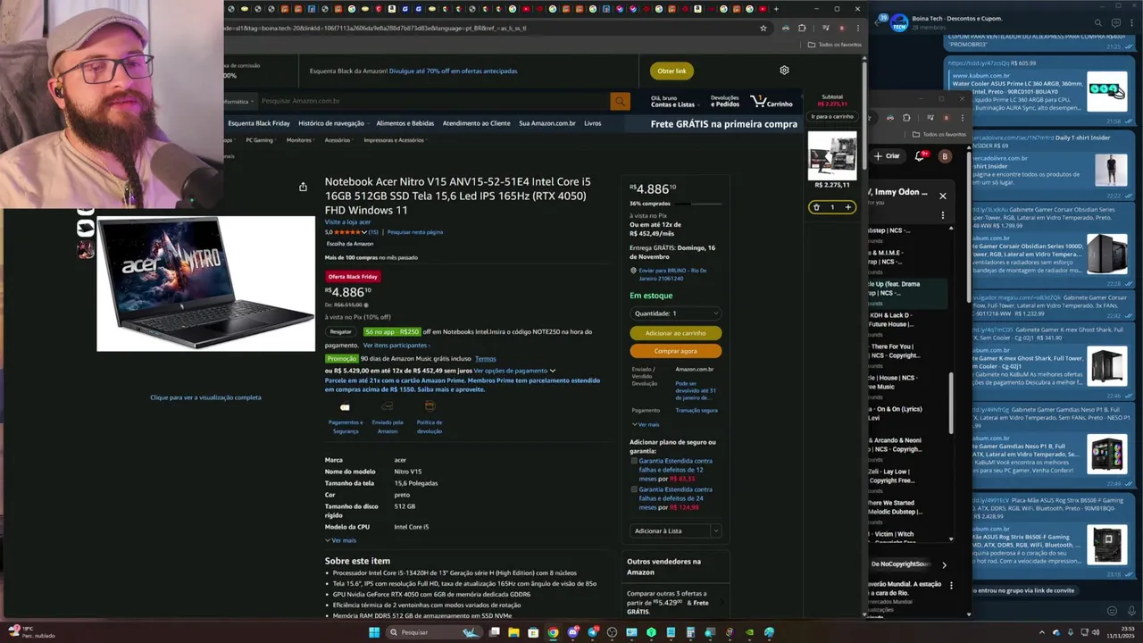Open Alimentos e Bebidas nav item

click(x=405, y=123)
